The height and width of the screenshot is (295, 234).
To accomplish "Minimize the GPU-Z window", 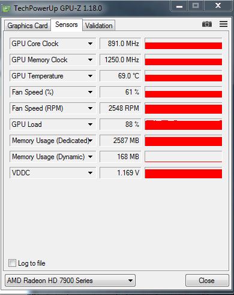I will (x=179, y=6).
